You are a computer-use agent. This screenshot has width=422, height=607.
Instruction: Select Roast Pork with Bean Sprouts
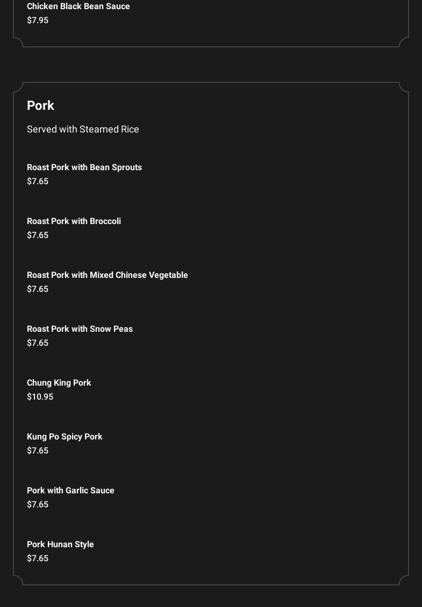point(84,167)
